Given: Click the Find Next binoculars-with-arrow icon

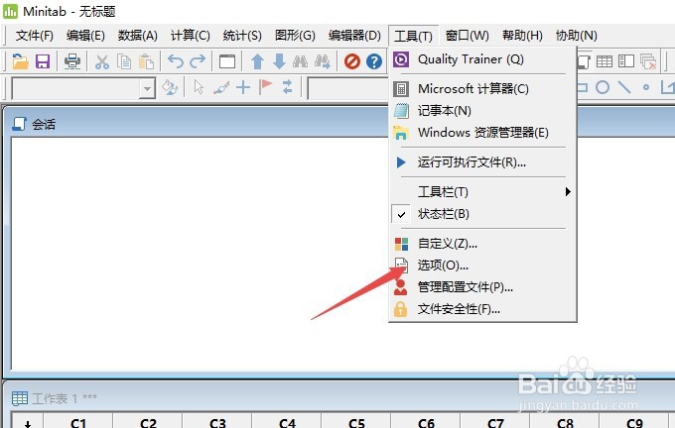Looking at the screenshot, I should coord(323,61).
